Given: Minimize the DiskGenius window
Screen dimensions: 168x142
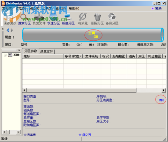Looking at the screenshot, I should coord(155,3).
